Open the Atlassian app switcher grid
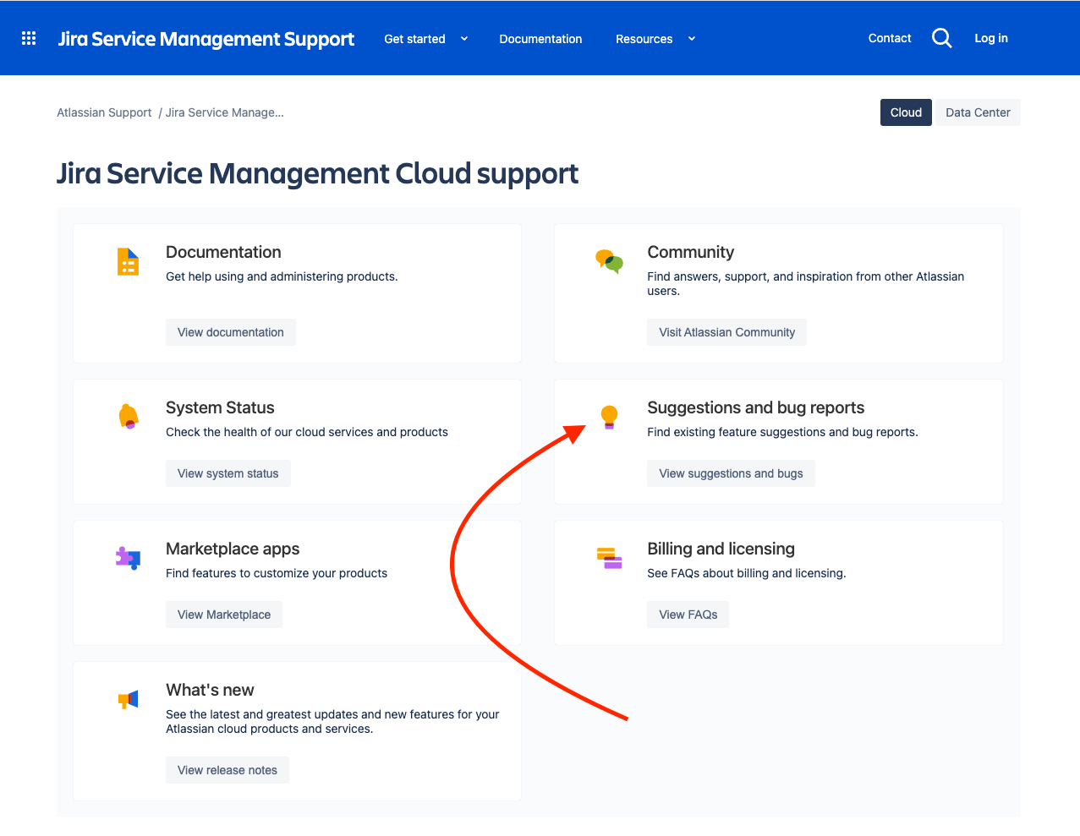Viewport: 1080px width, 836px height. (x=28, y=38)
